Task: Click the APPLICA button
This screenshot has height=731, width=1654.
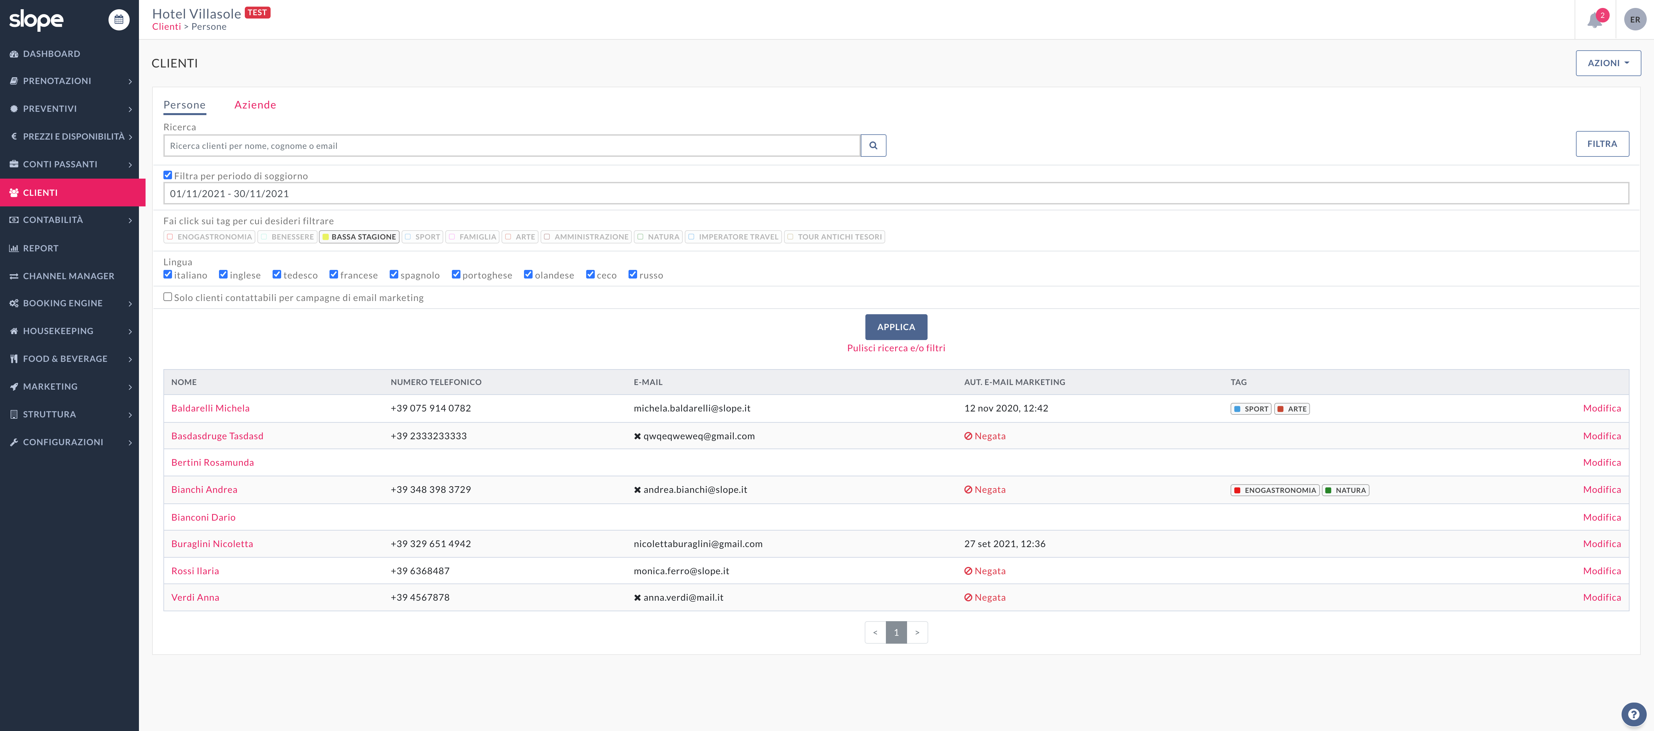Action: click(896, 327)
